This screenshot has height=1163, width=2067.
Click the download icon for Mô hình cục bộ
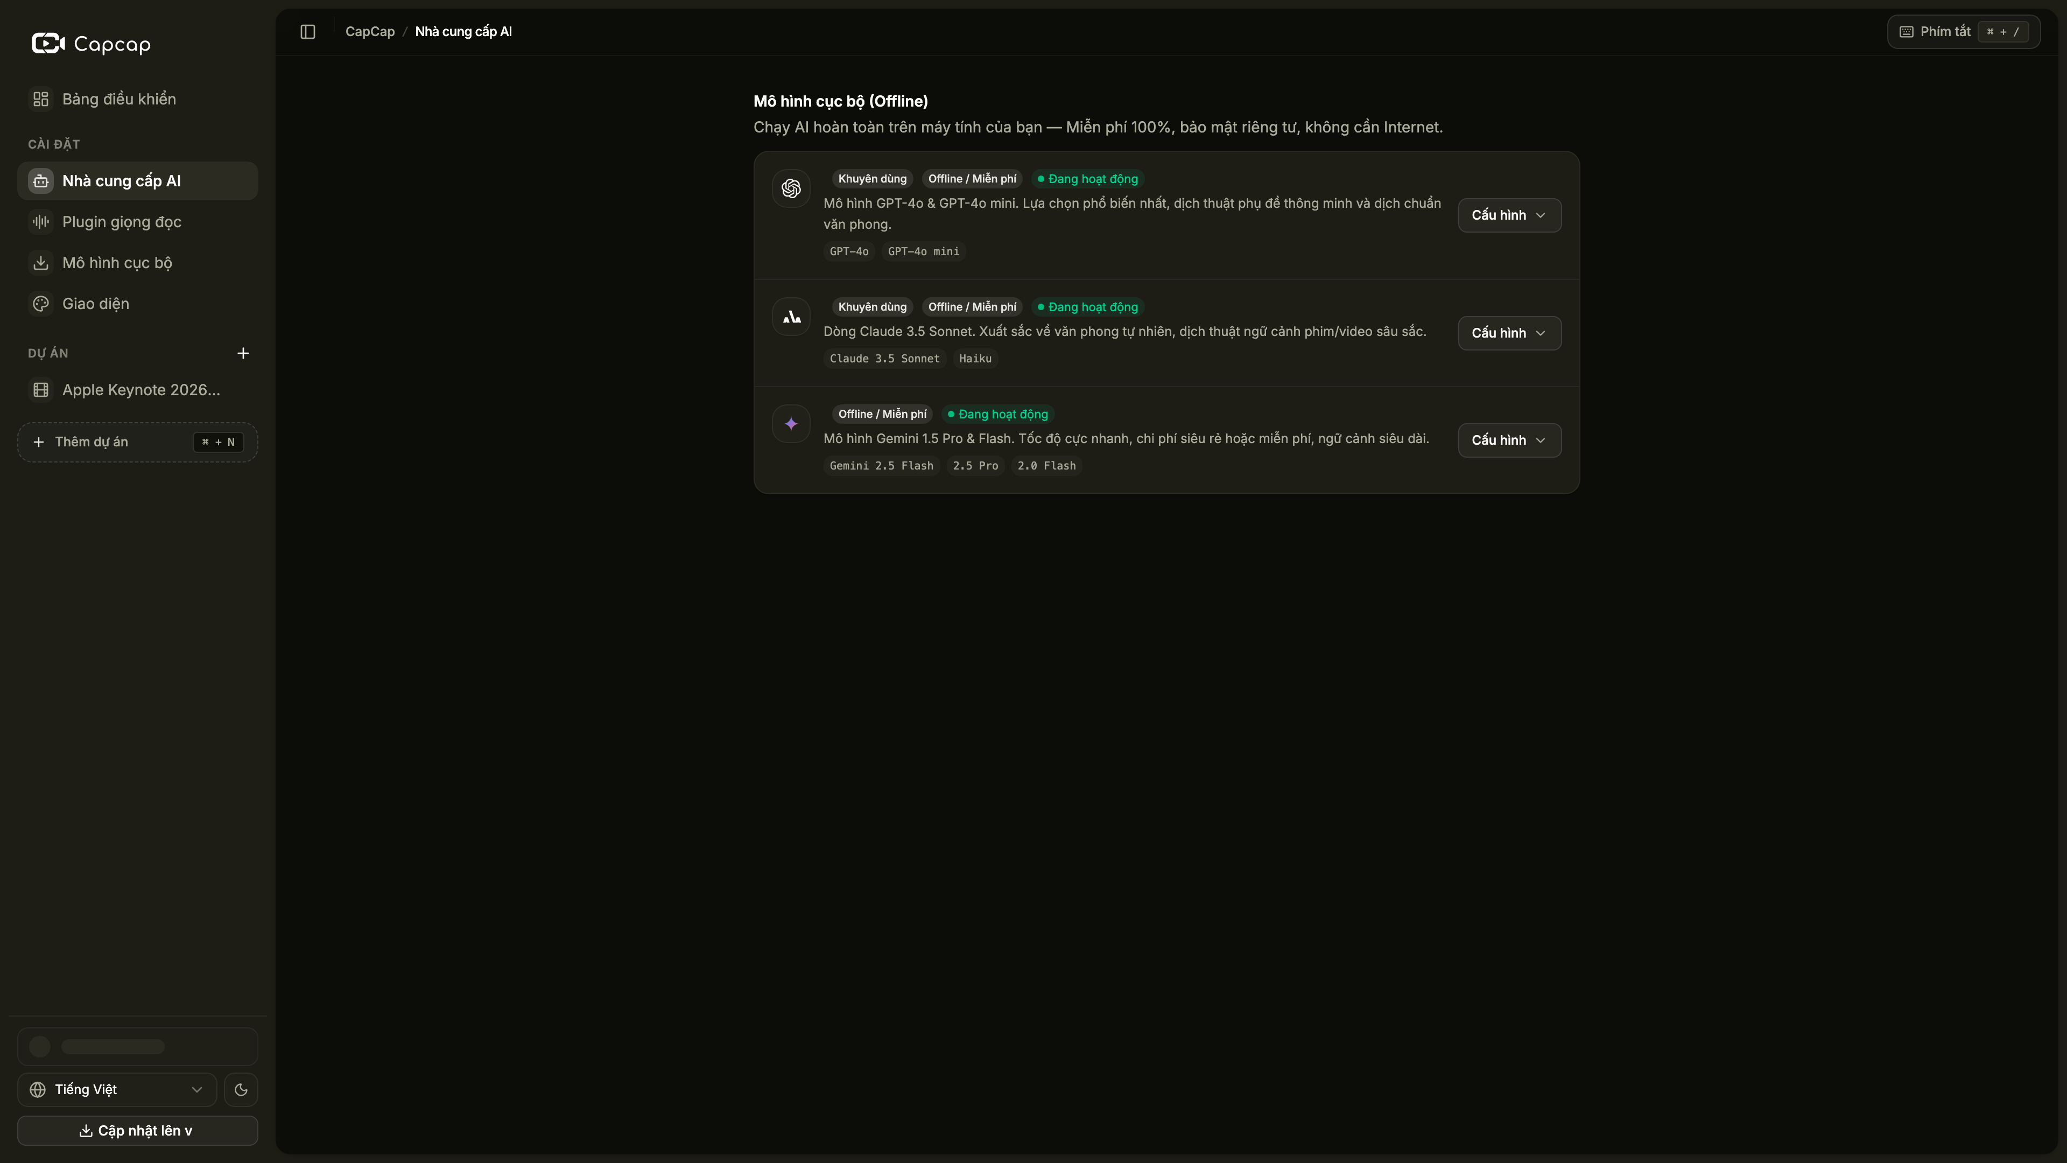(x=41, y=262)
